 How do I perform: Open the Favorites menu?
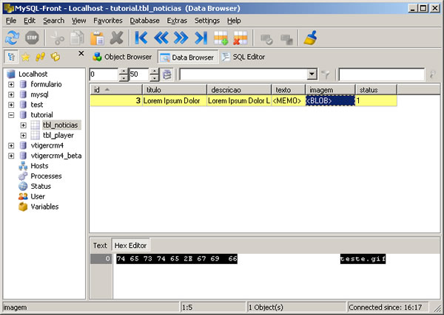(108, 21)
